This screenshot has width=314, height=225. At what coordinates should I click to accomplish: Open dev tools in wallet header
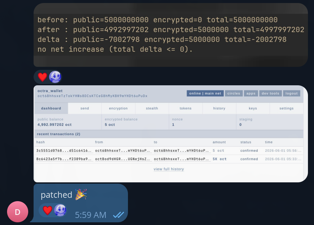270,93
